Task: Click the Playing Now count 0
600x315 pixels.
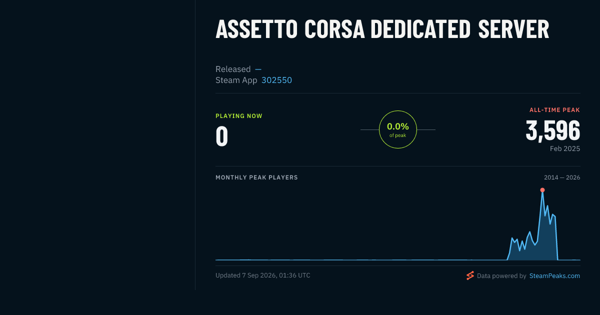Action: [221, 136]
